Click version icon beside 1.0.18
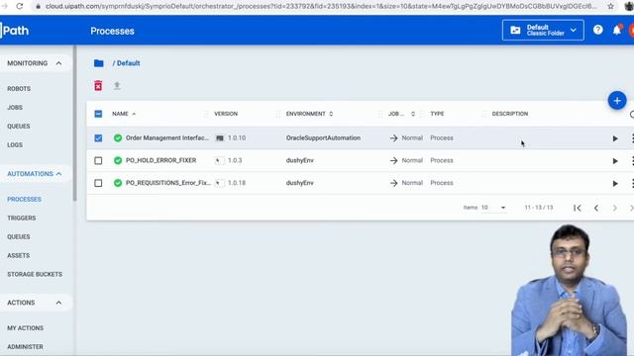 tap(220, 183)
